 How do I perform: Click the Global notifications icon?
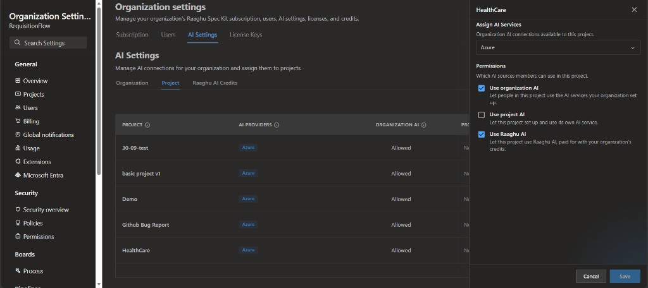pyautogui.click(x=18, y=135)
